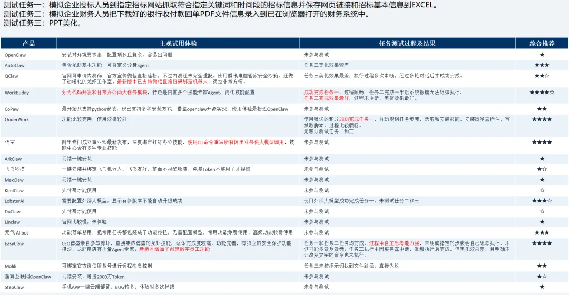The image size is (569, 295).
Task: Select the 'Molili' product cell
Action: 11,266
